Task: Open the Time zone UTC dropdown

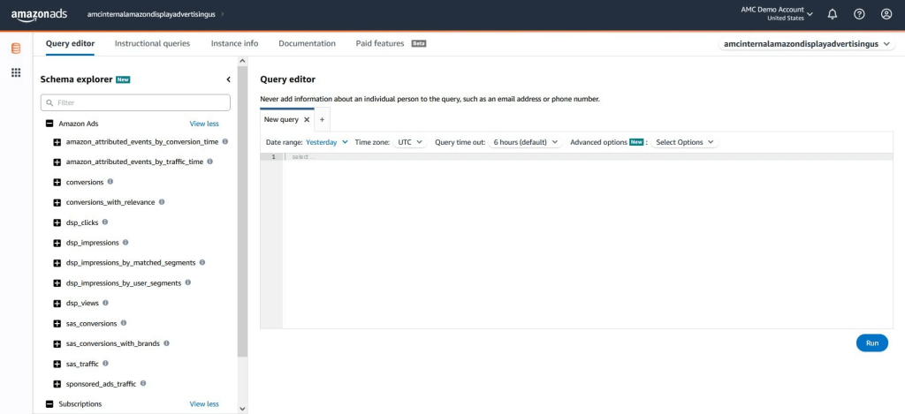Action: pos(411,142)
